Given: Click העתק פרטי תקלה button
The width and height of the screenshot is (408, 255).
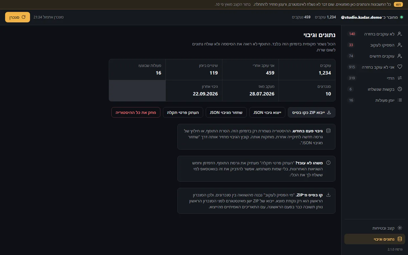Looking at the screenshot, I should (x=183, y=112).
